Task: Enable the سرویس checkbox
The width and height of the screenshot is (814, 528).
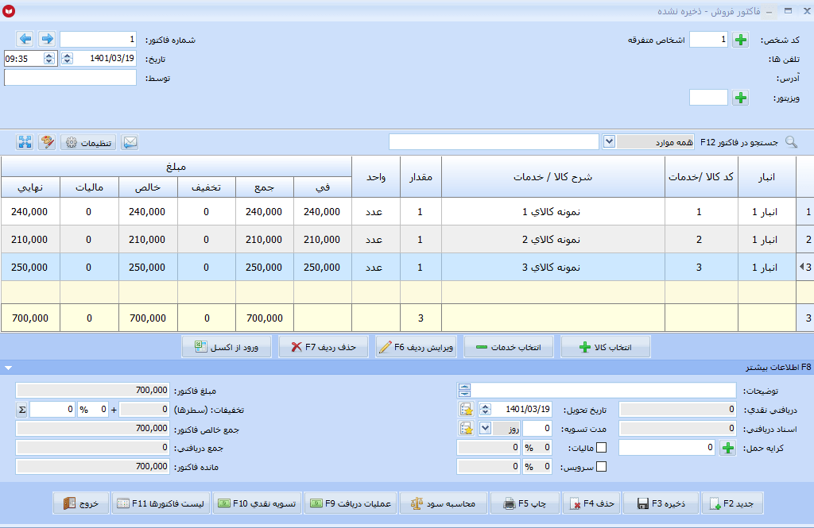Action: pos(601,467)
